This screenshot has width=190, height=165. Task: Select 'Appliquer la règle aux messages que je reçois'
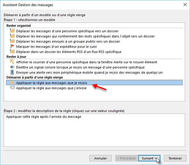pos(52,82)
